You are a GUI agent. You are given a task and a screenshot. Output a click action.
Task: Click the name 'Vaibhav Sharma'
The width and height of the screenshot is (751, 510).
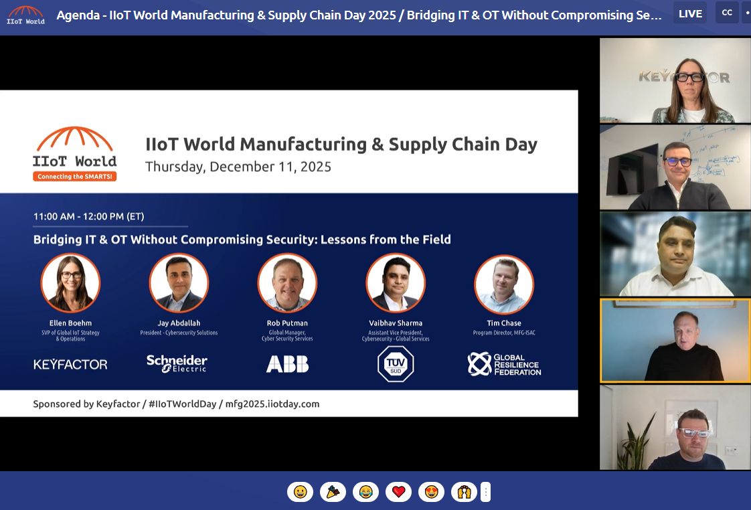click(x=396, y=323)
